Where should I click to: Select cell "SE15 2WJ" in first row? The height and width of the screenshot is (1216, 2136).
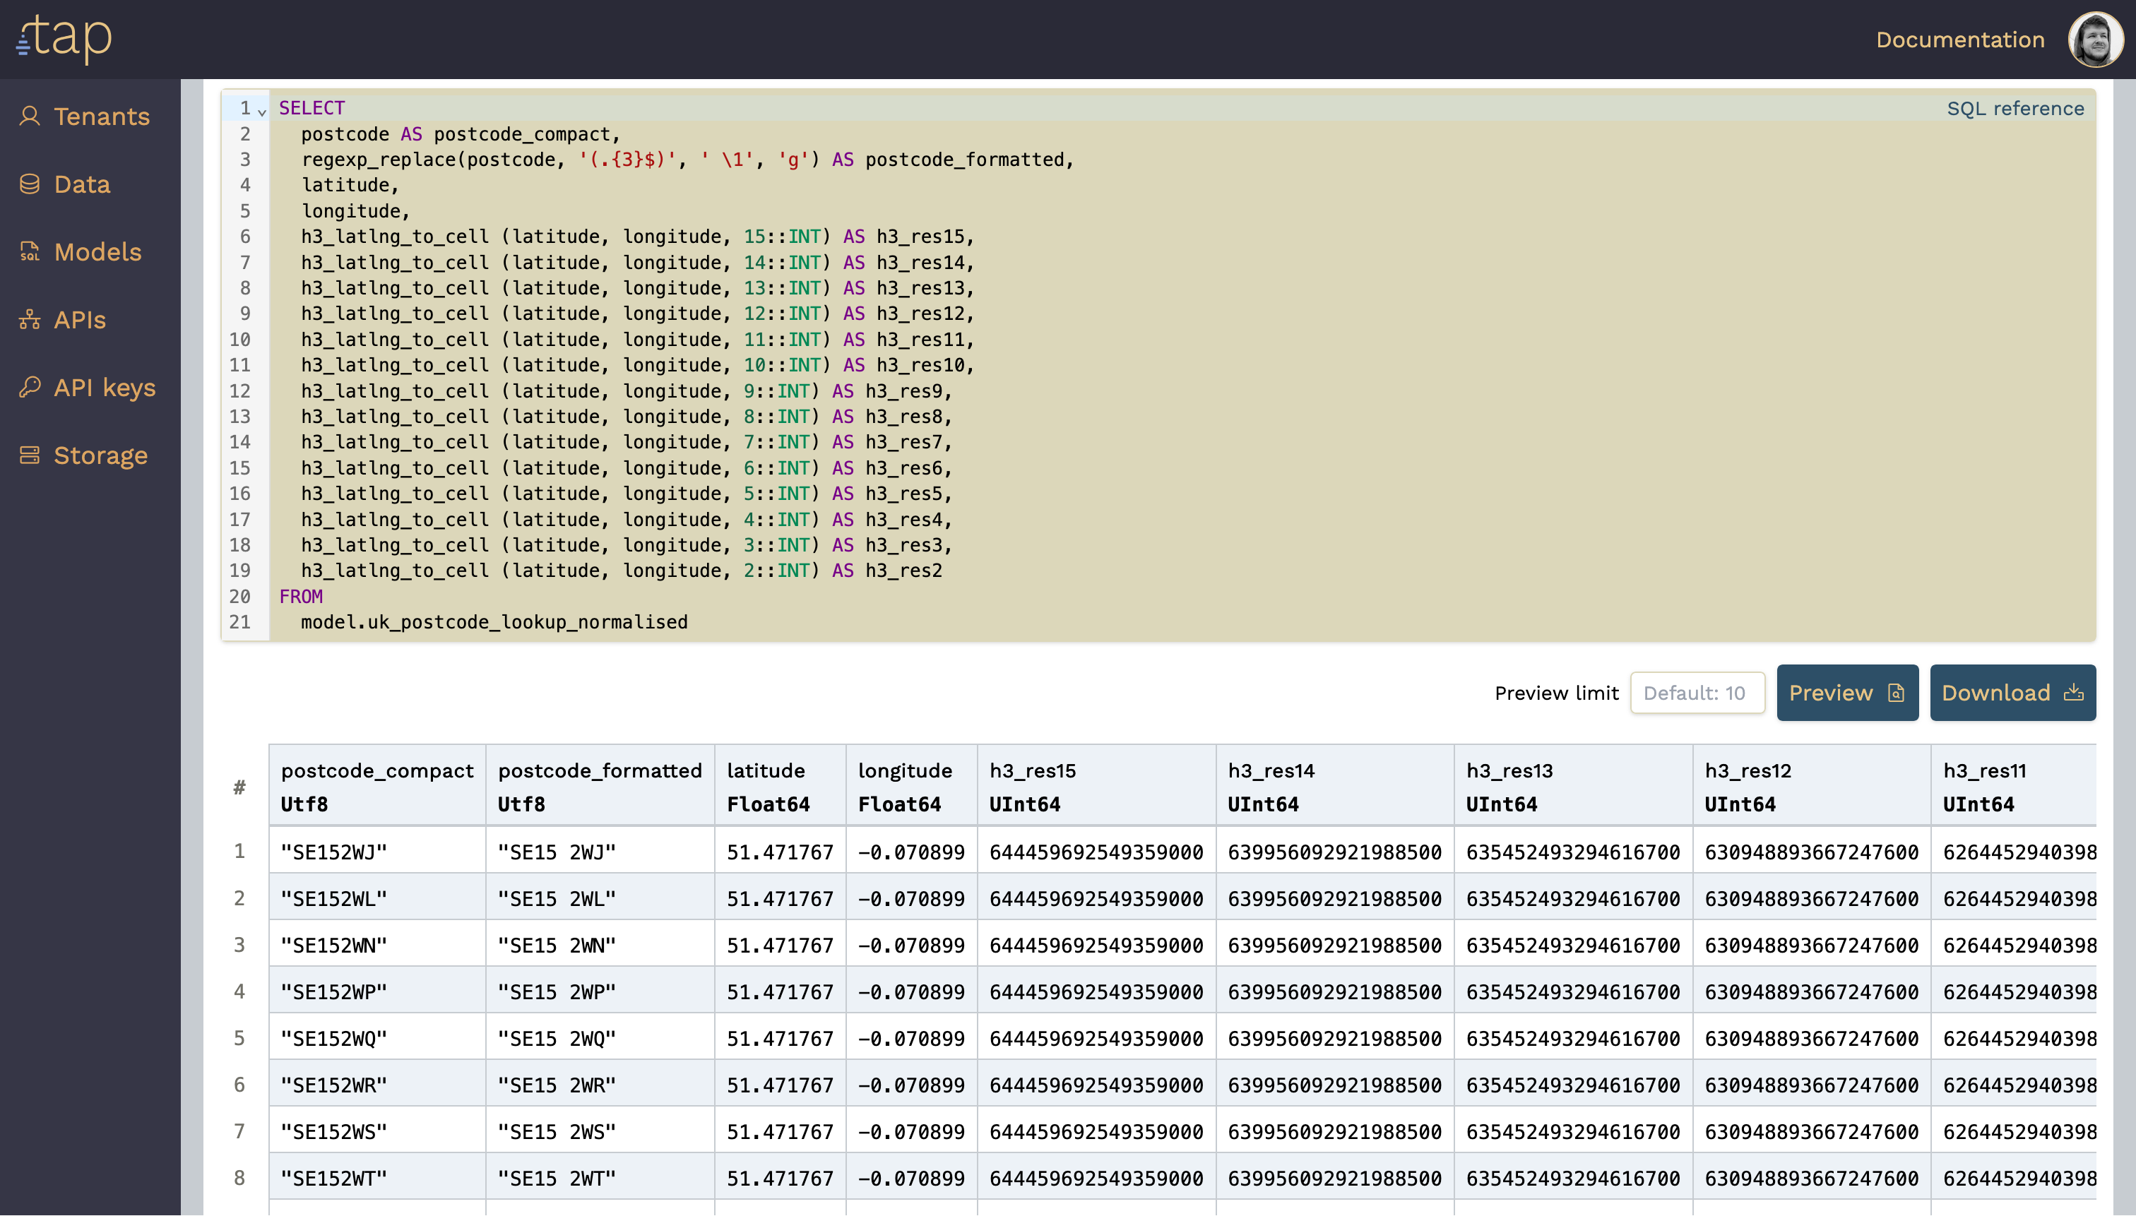click(557, 852)
